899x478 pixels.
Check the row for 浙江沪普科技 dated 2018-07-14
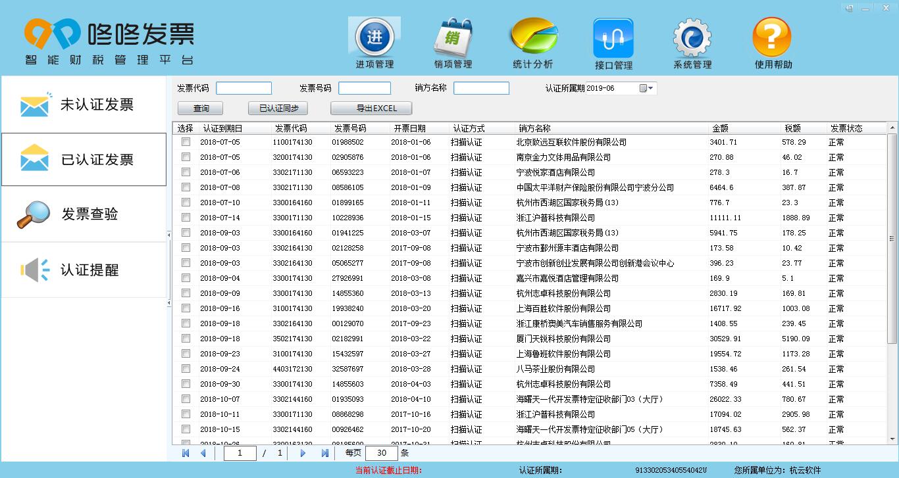click(x=186, y=217)
